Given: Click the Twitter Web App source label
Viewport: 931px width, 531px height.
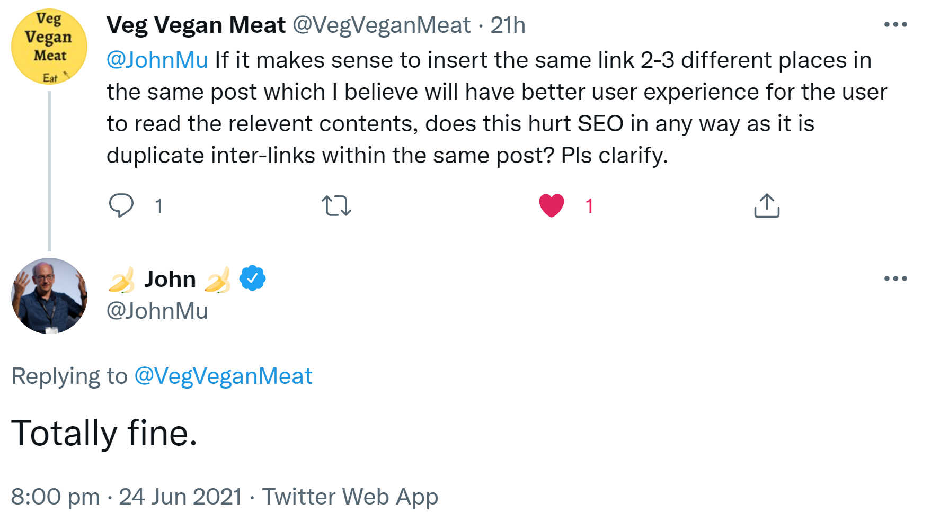Looking at the screenshot, I should point(350,497).
